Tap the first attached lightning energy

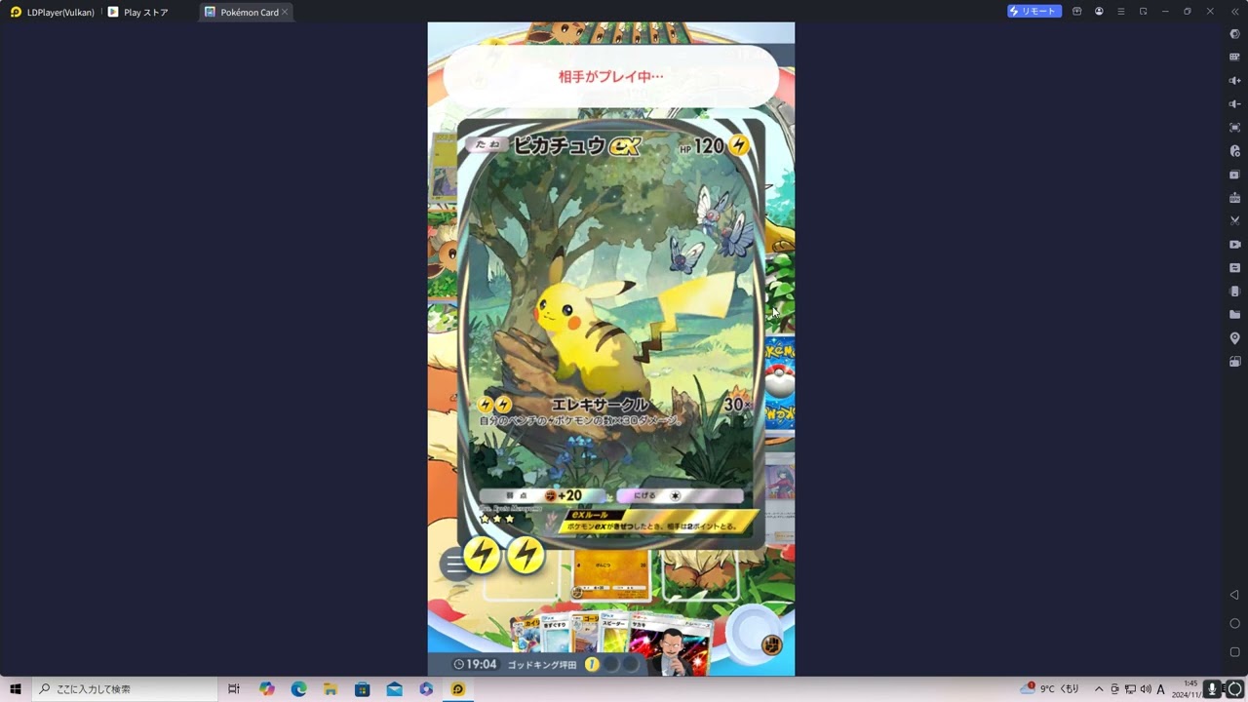tap(482, 556)
